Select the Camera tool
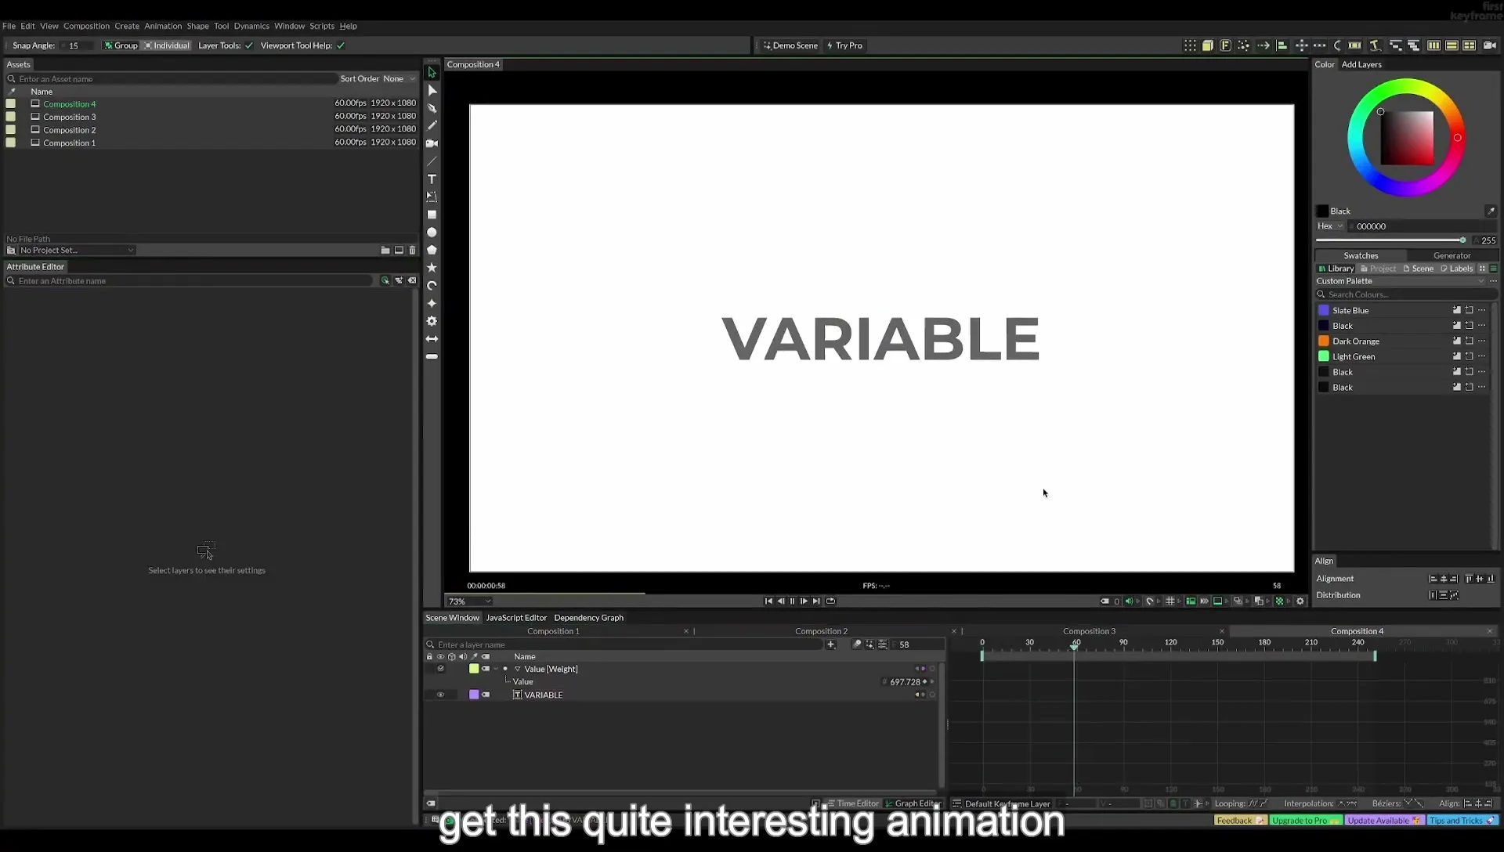1504x852 pixels. pyautogui.click(x=432, y=143)
